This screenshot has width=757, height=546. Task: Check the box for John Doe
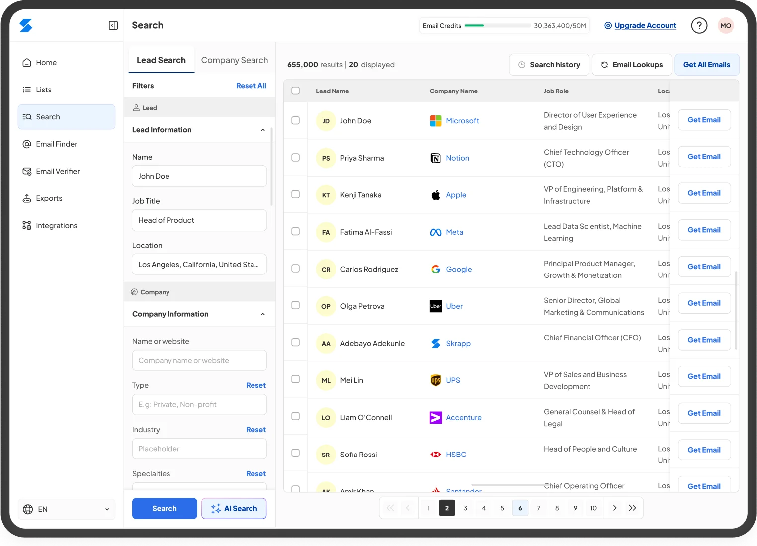(296, 120)
